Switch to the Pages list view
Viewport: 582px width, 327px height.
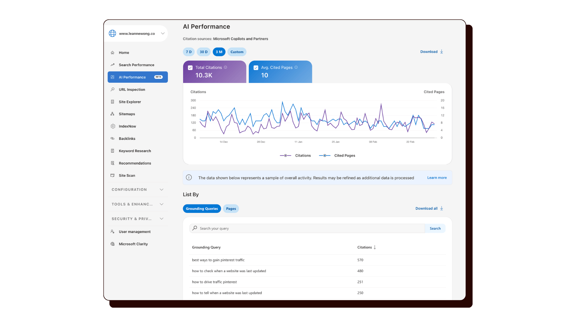(x=231, y=208)
